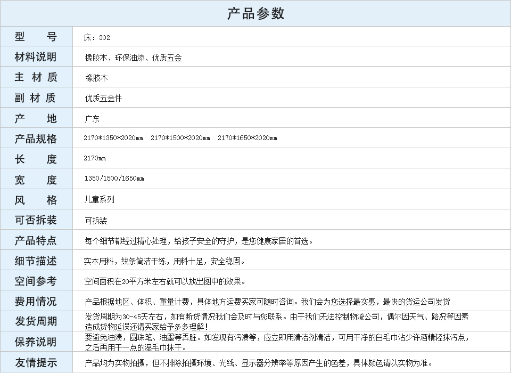Click the 长度 label cell
Image resolution: width=511 pixels, height=373 pixels.
point(36,159)
